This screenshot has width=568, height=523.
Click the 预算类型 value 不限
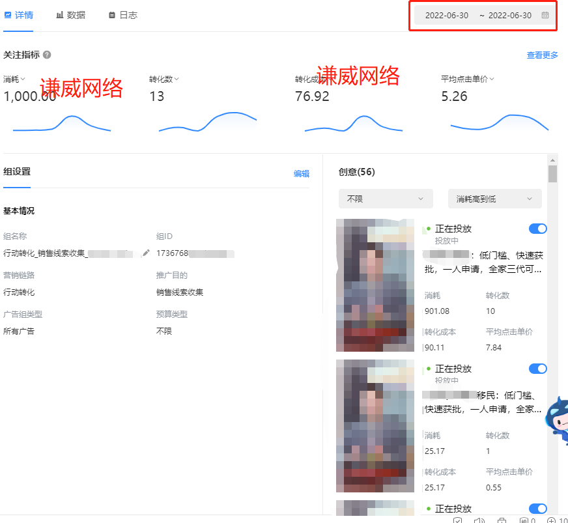pyautogui.click(x=164, y=331)
